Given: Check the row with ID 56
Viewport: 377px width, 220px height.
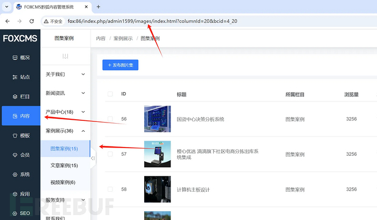Looking at the screenshot, I should coord(110,119).
